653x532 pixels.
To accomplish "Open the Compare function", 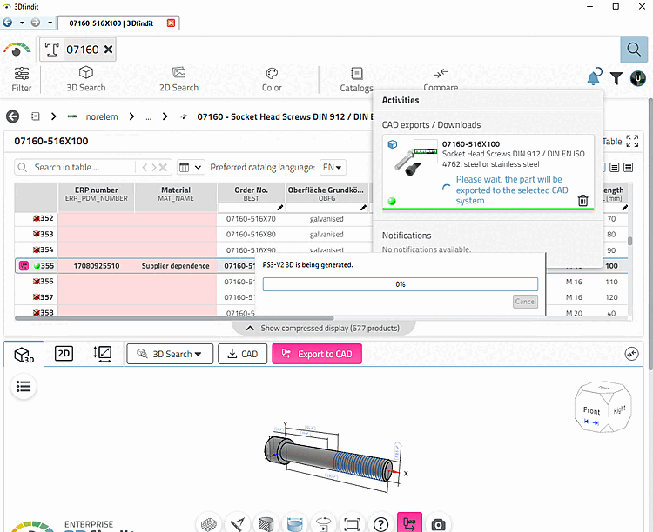I will [x=441, y=79].
